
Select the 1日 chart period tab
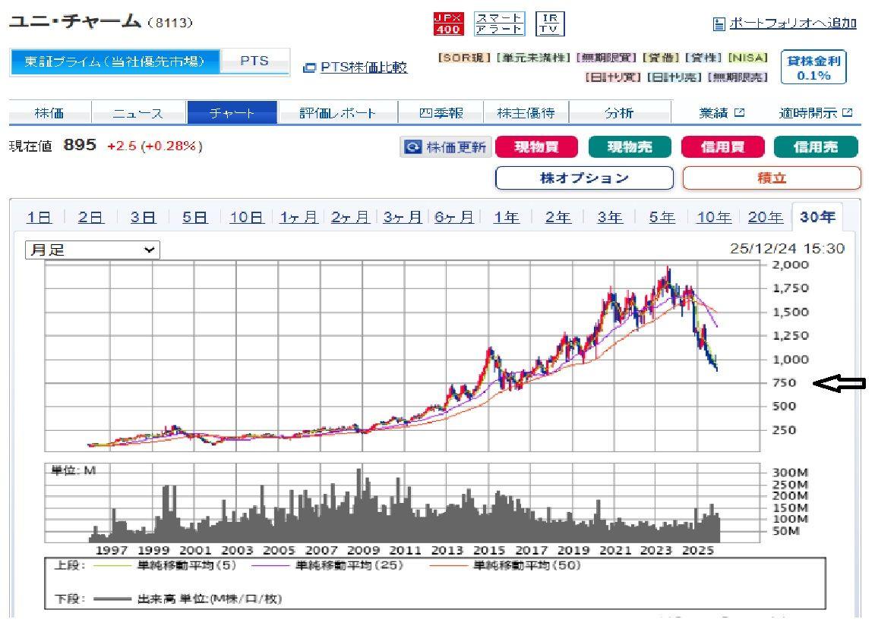[x=38, y=217]
